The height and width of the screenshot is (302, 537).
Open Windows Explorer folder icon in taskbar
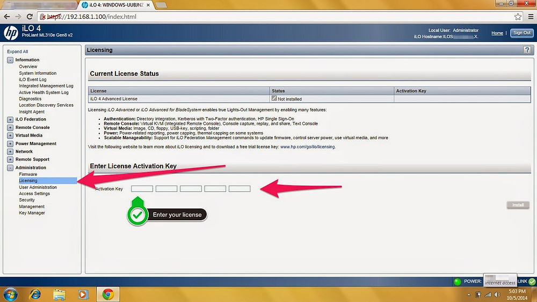(x=59, y=294)
